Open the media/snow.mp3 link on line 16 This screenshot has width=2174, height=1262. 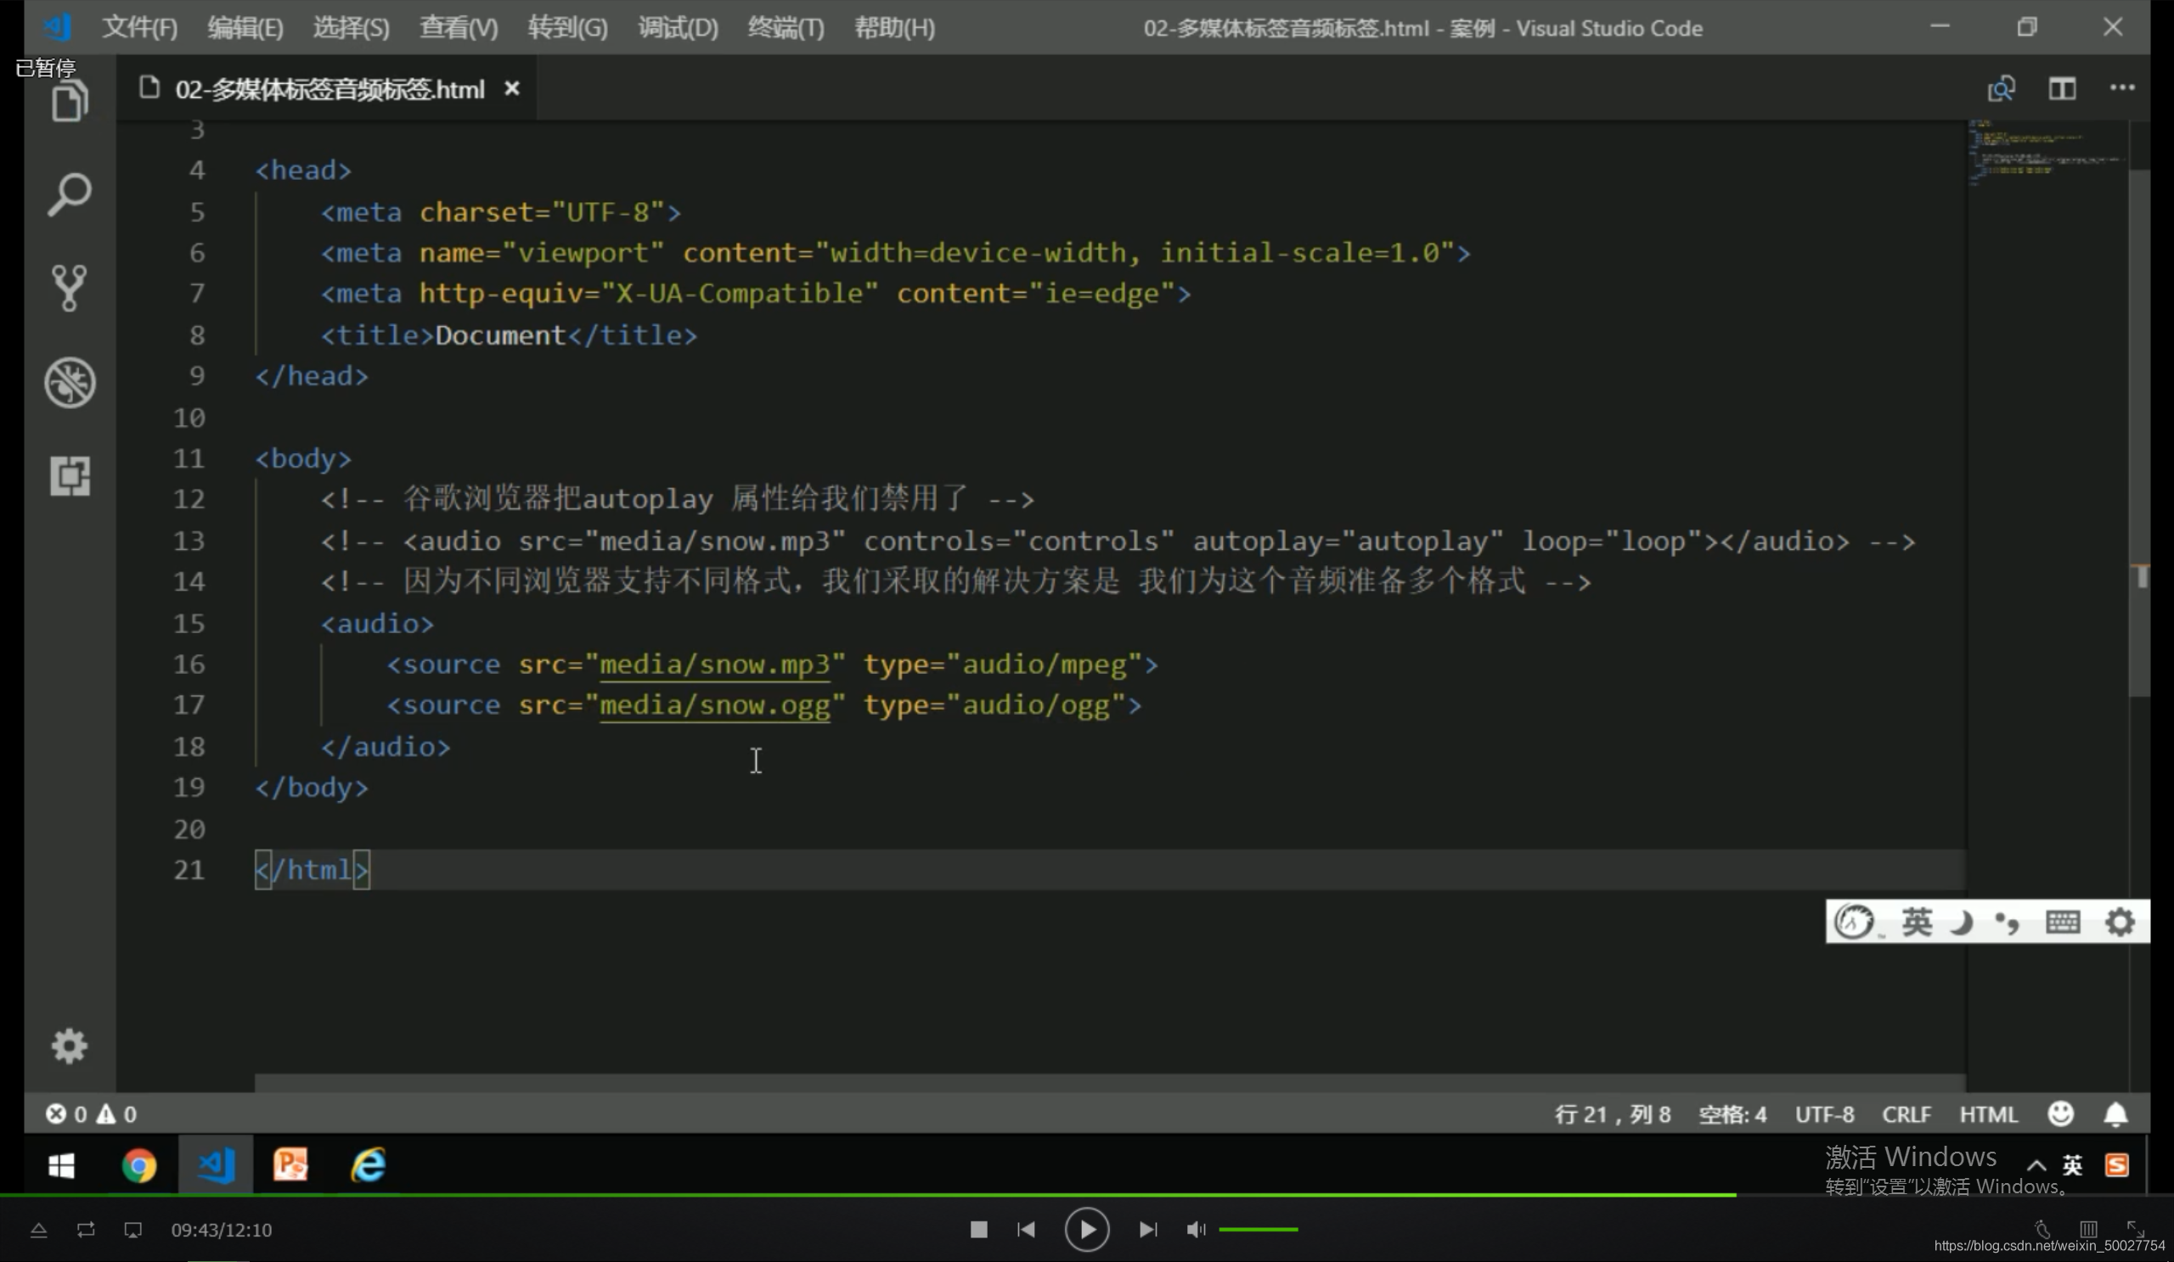(x=714, y=664)
